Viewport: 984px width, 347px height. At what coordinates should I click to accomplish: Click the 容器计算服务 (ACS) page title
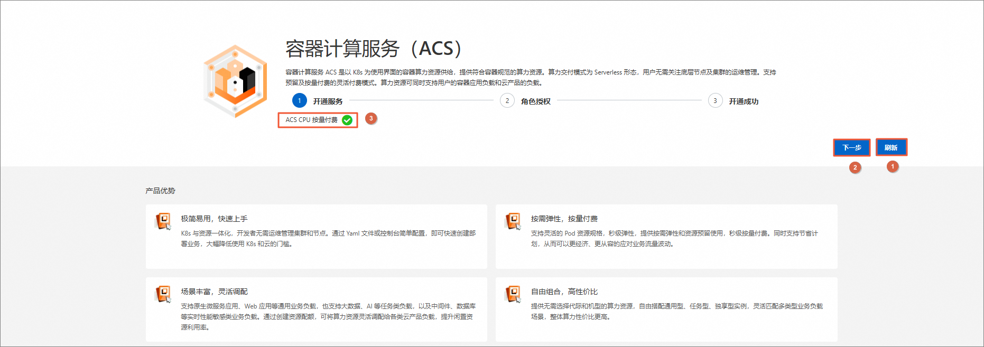374,49
